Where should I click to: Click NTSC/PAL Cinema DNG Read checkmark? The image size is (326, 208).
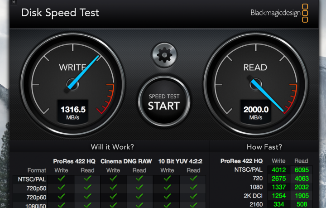(x=139, y=179)
